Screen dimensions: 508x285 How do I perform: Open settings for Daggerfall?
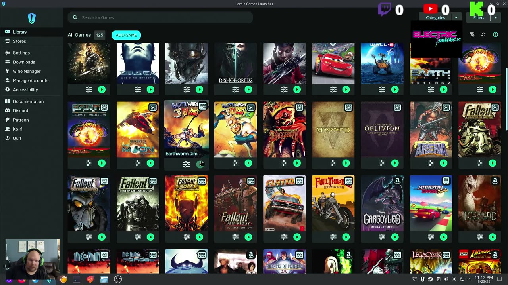[284, 163]
